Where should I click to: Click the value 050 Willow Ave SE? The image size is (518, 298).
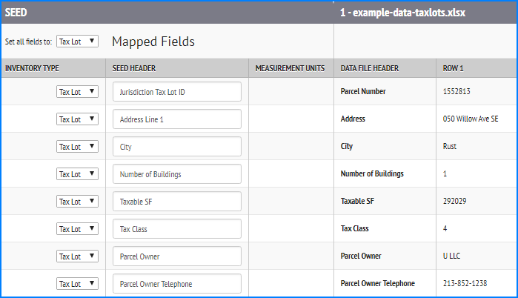(471, 119)
